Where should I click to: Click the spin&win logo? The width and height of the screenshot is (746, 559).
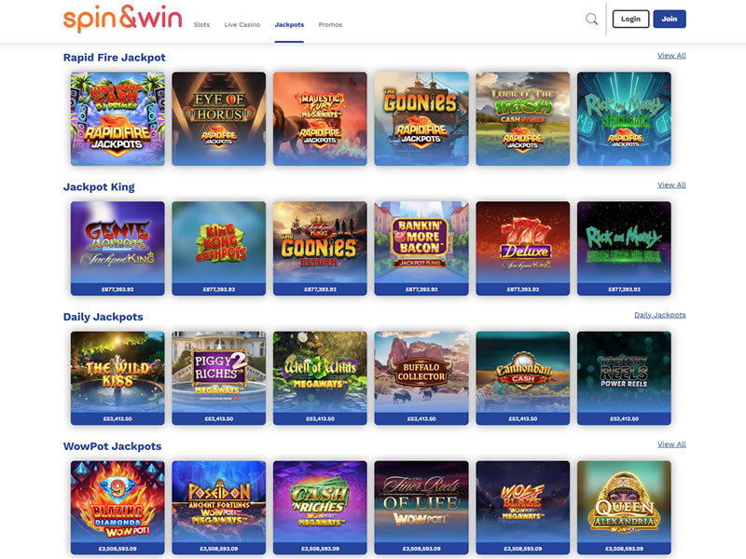point(123,19)
